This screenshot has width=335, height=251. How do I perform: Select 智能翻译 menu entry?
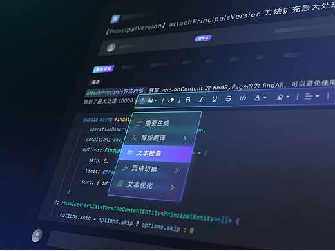(160, 138)
